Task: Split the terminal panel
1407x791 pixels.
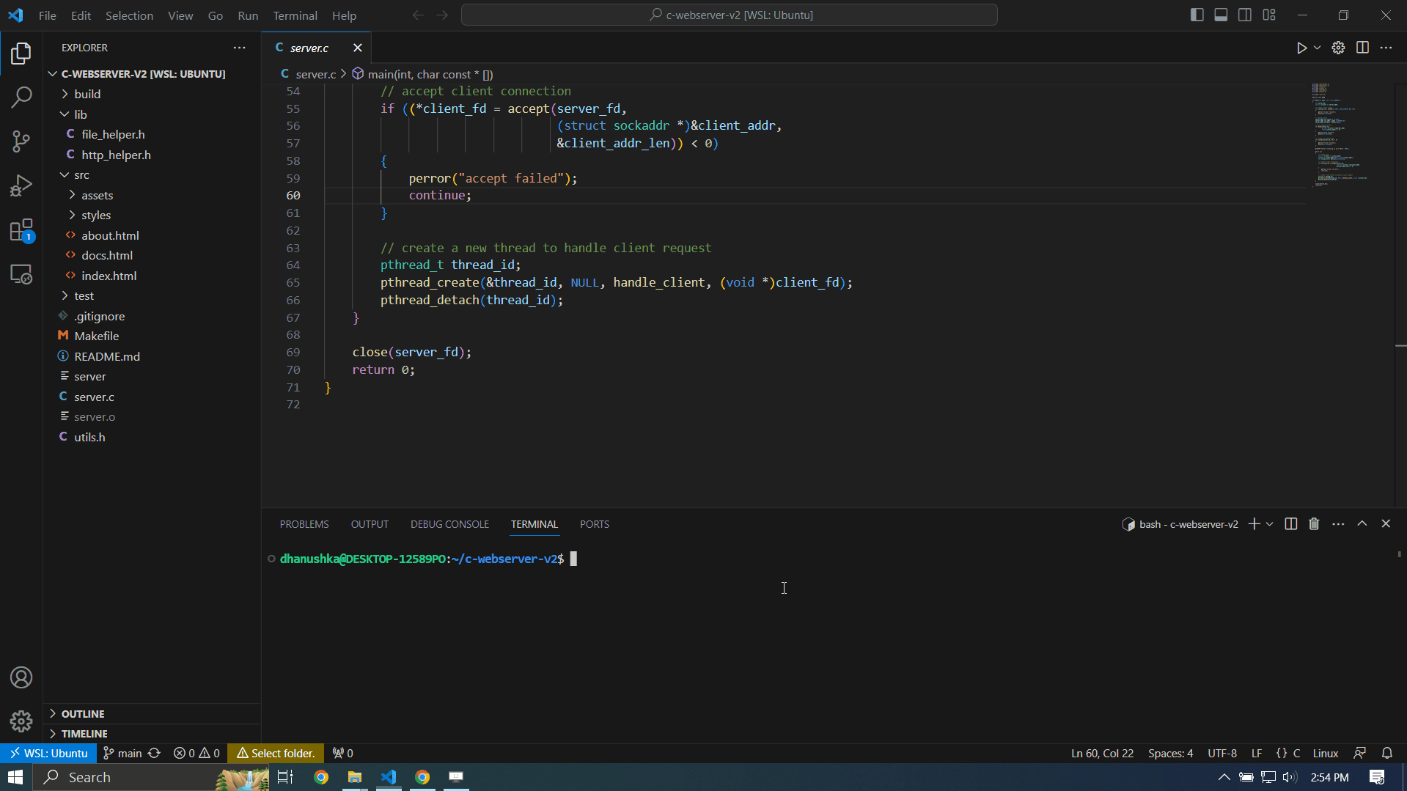Action: (1291, 524)
